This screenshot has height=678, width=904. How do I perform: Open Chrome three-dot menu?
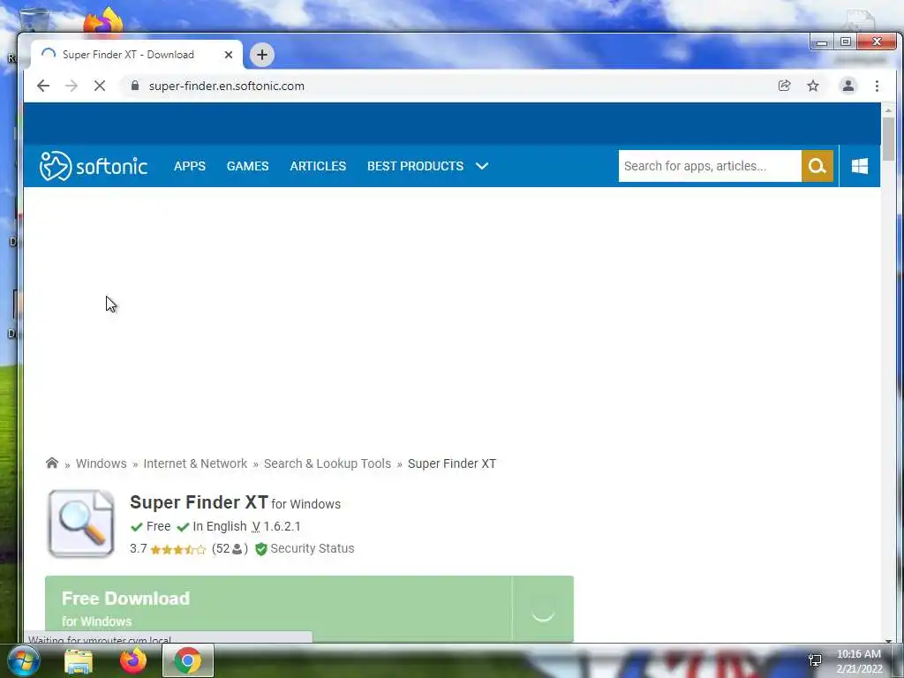[877, 86]
